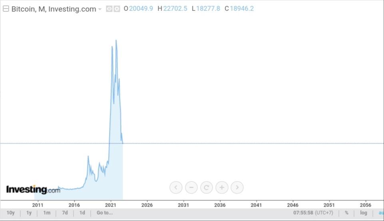This screenshot has width=384, height=221.
Task: Select the 10y time range
Action: (10, 213)
